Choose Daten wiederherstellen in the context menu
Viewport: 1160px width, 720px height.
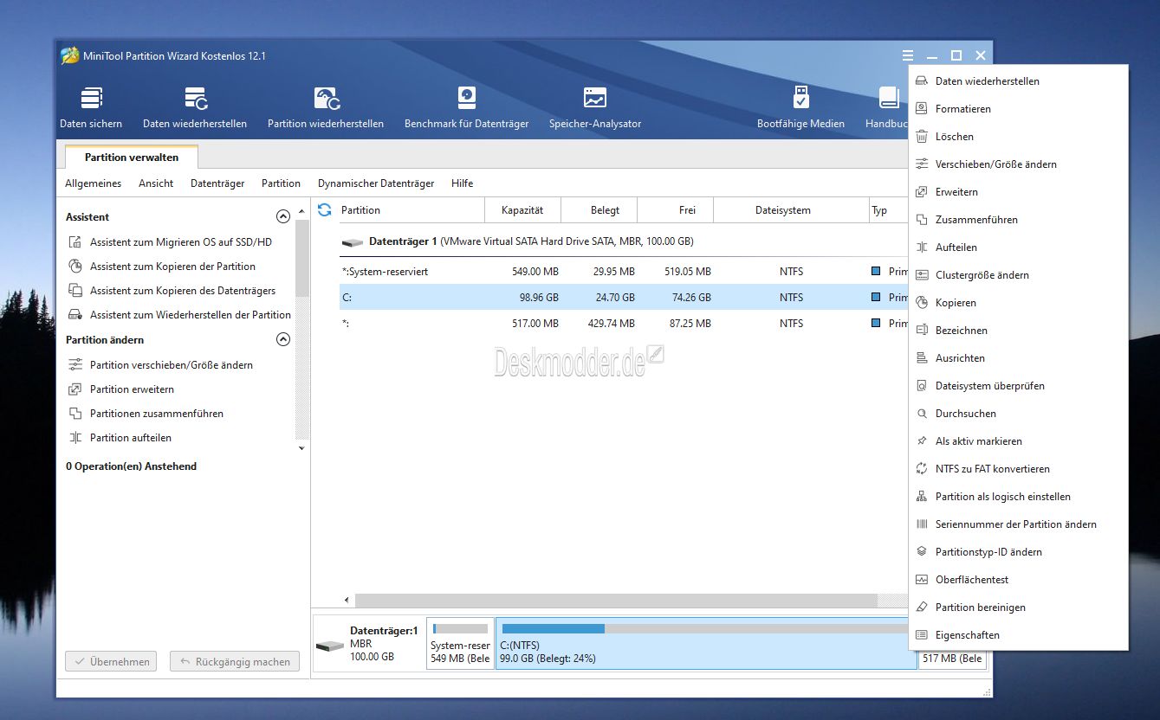point(1018,81)
